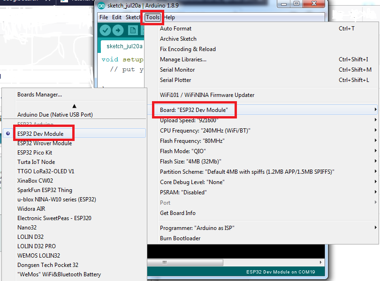Open the Sketch menu
The width and height of the screenshot is (380, 281).
133,17
